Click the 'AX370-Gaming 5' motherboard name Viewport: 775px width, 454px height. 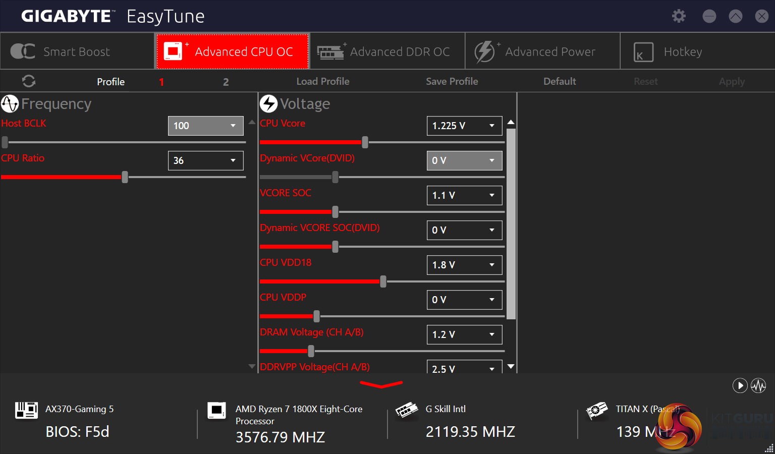tap(80, 409)
